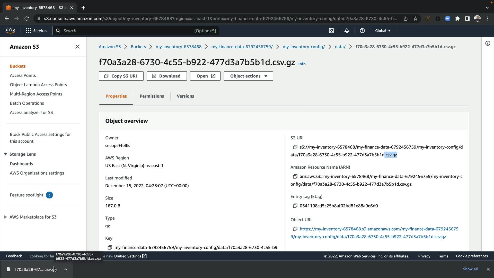Copy the Entity tag value icon

(x=295, y=206)
